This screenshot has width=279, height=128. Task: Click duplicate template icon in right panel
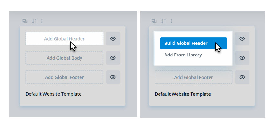click(154, 21)
